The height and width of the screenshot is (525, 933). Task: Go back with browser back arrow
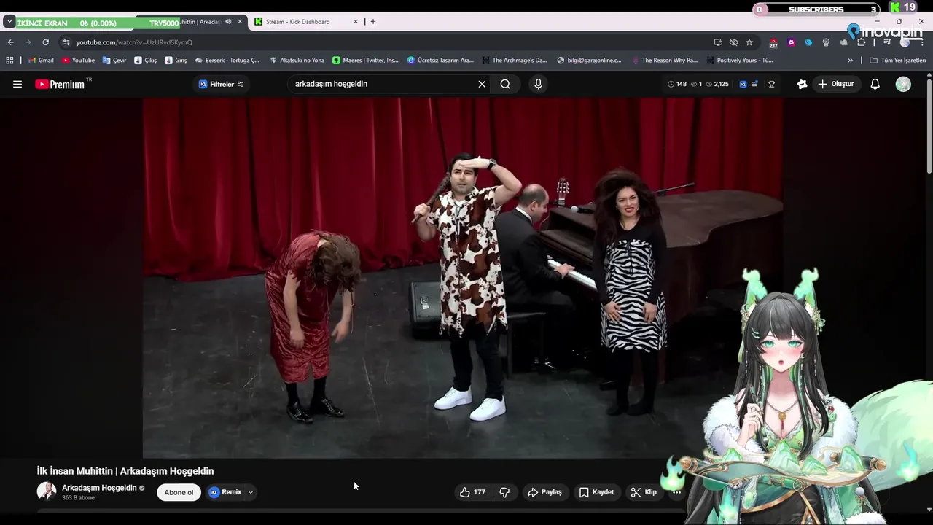point(10,42)
